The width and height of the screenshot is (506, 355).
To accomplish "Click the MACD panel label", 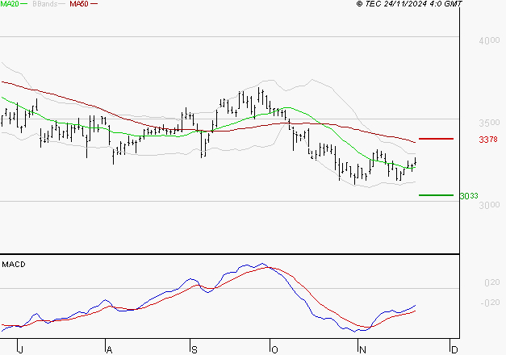I will point(14,265).
